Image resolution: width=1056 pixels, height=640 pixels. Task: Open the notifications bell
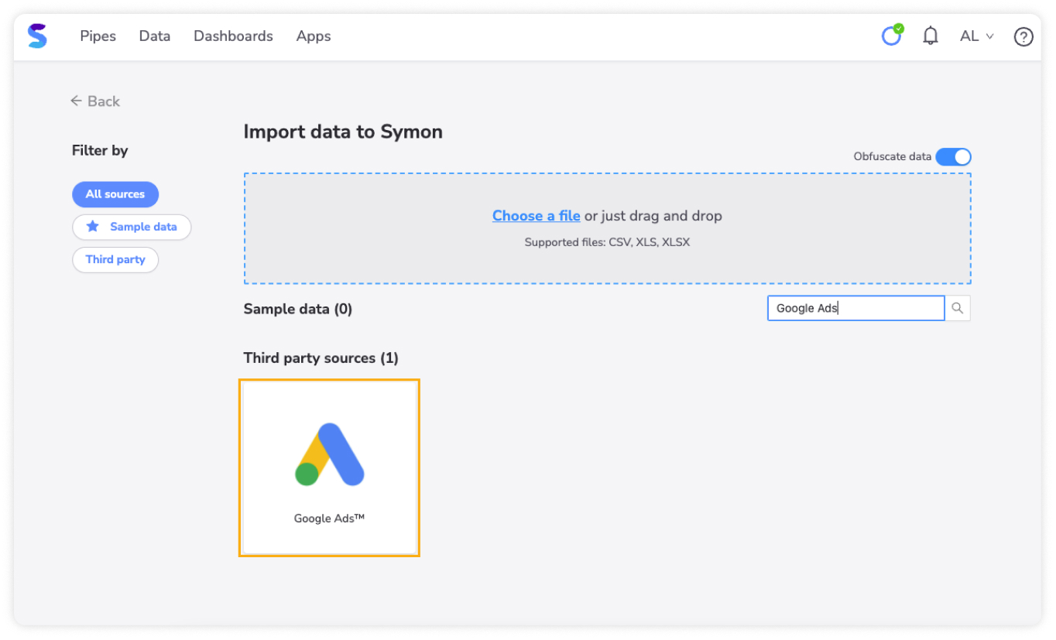tap(931, 36)
